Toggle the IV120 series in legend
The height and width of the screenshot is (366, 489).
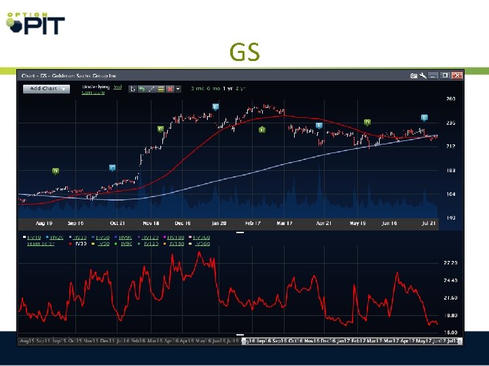coord(151,244)
